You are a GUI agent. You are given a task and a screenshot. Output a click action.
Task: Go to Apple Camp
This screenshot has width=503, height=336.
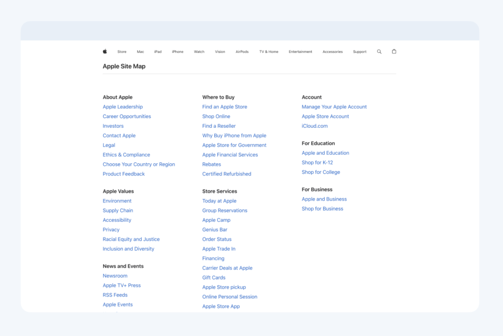[x=216, y=220]
